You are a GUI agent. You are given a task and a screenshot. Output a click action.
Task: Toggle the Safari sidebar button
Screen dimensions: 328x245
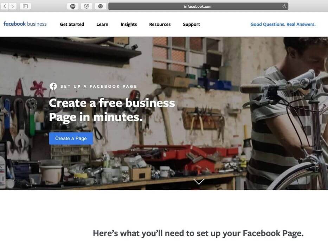(25, 6)
